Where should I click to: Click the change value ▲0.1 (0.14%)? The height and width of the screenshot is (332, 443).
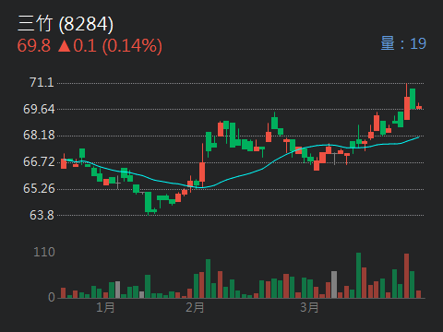click(x=110, y=46)
